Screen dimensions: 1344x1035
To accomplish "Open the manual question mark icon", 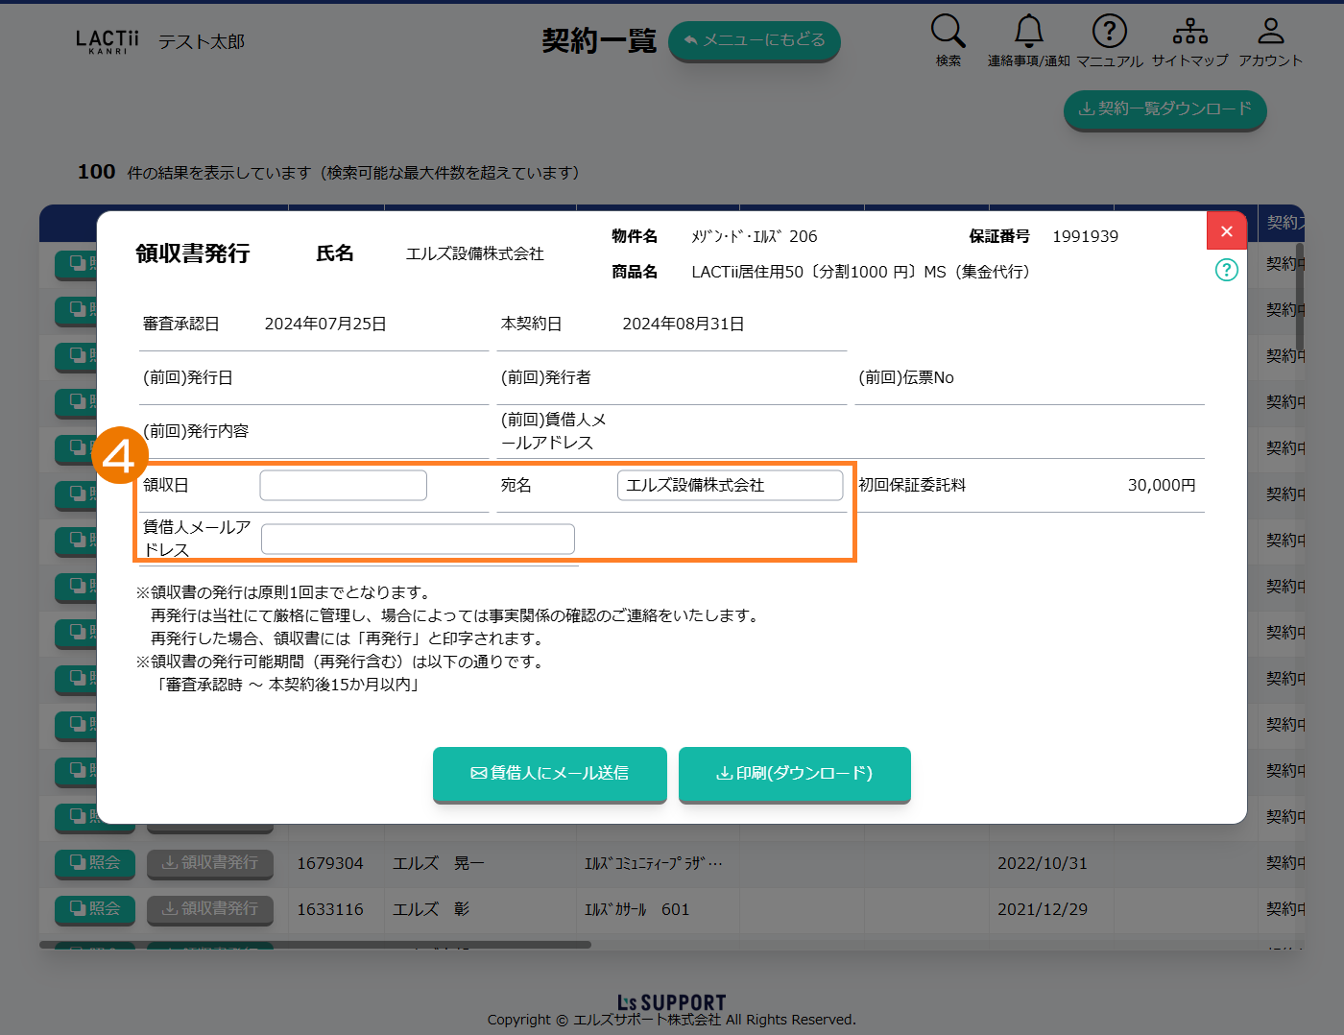I will click(x=1109, y=33).
